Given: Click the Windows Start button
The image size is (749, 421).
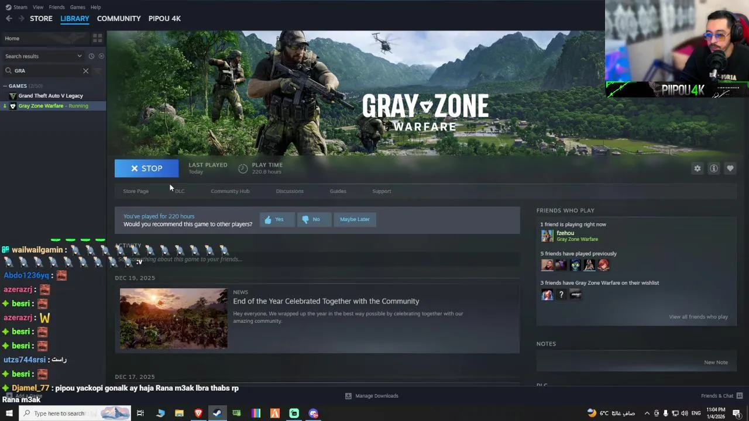Looking at the screenshot, I should (9, 413).
